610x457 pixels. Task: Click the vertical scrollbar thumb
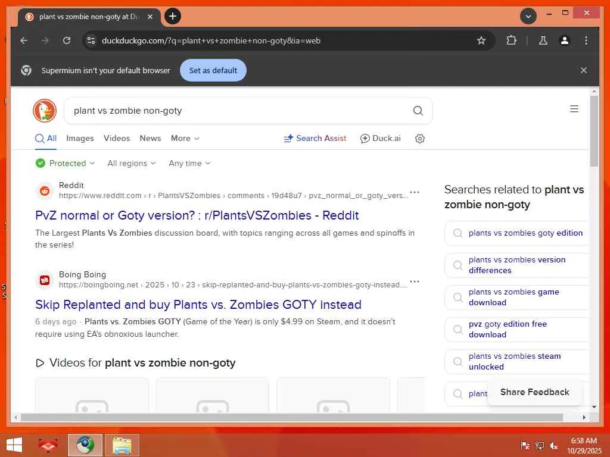pos(594,131)
